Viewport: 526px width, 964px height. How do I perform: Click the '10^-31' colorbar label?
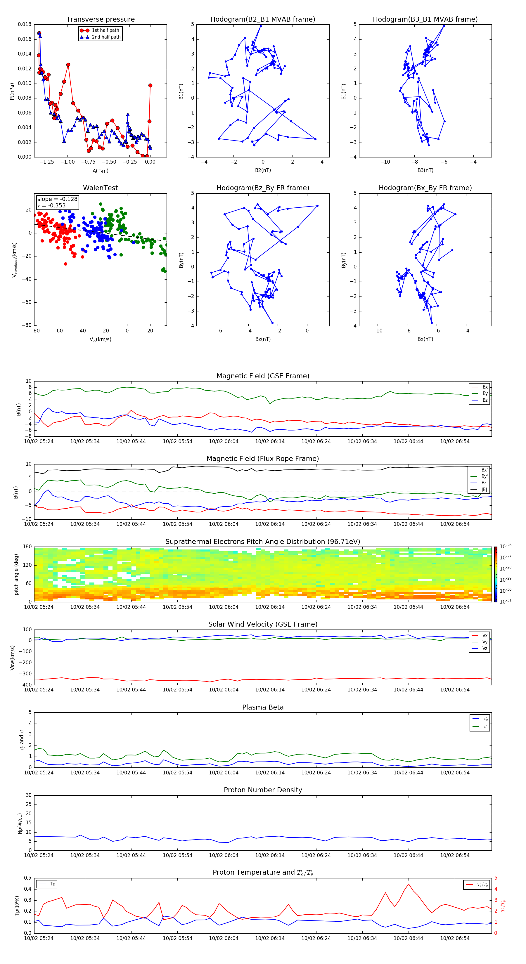pyautogui.click(x=506, y=601)
